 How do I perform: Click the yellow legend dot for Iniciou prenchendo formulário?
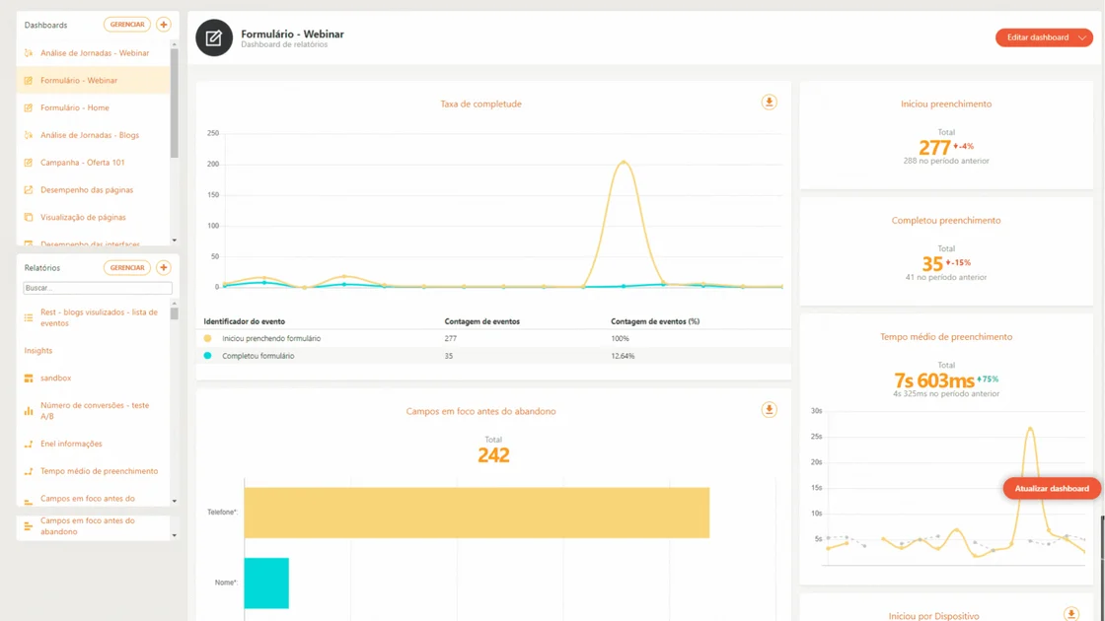coord(207,338)
